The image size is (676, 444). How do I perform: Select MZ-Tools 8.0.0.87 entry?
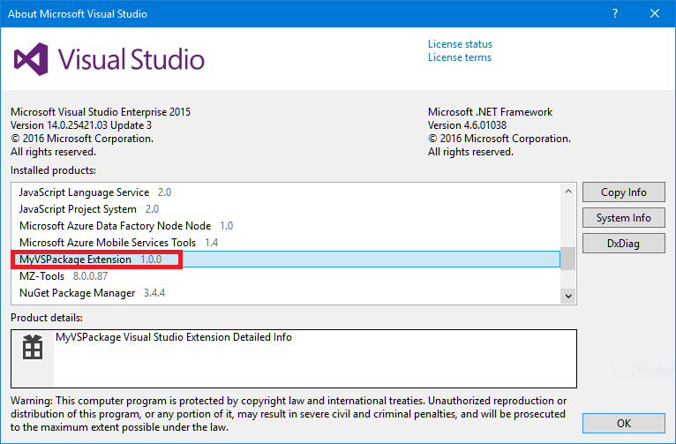pyautogui.click(x=286, y=276)
